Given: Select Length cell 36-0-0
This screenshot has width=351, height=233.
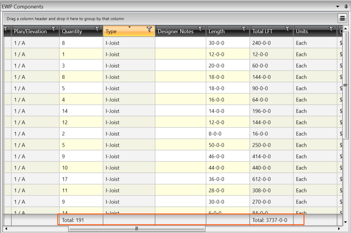Looking at the screenshot, I should pyautogui.click(x=228, y=179).
